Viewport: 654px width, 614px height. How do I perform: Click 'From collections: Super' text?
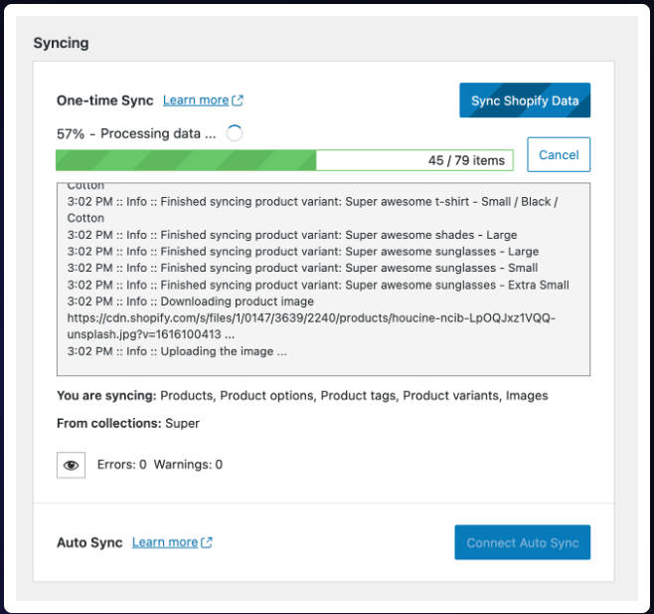tap(128, 423)
